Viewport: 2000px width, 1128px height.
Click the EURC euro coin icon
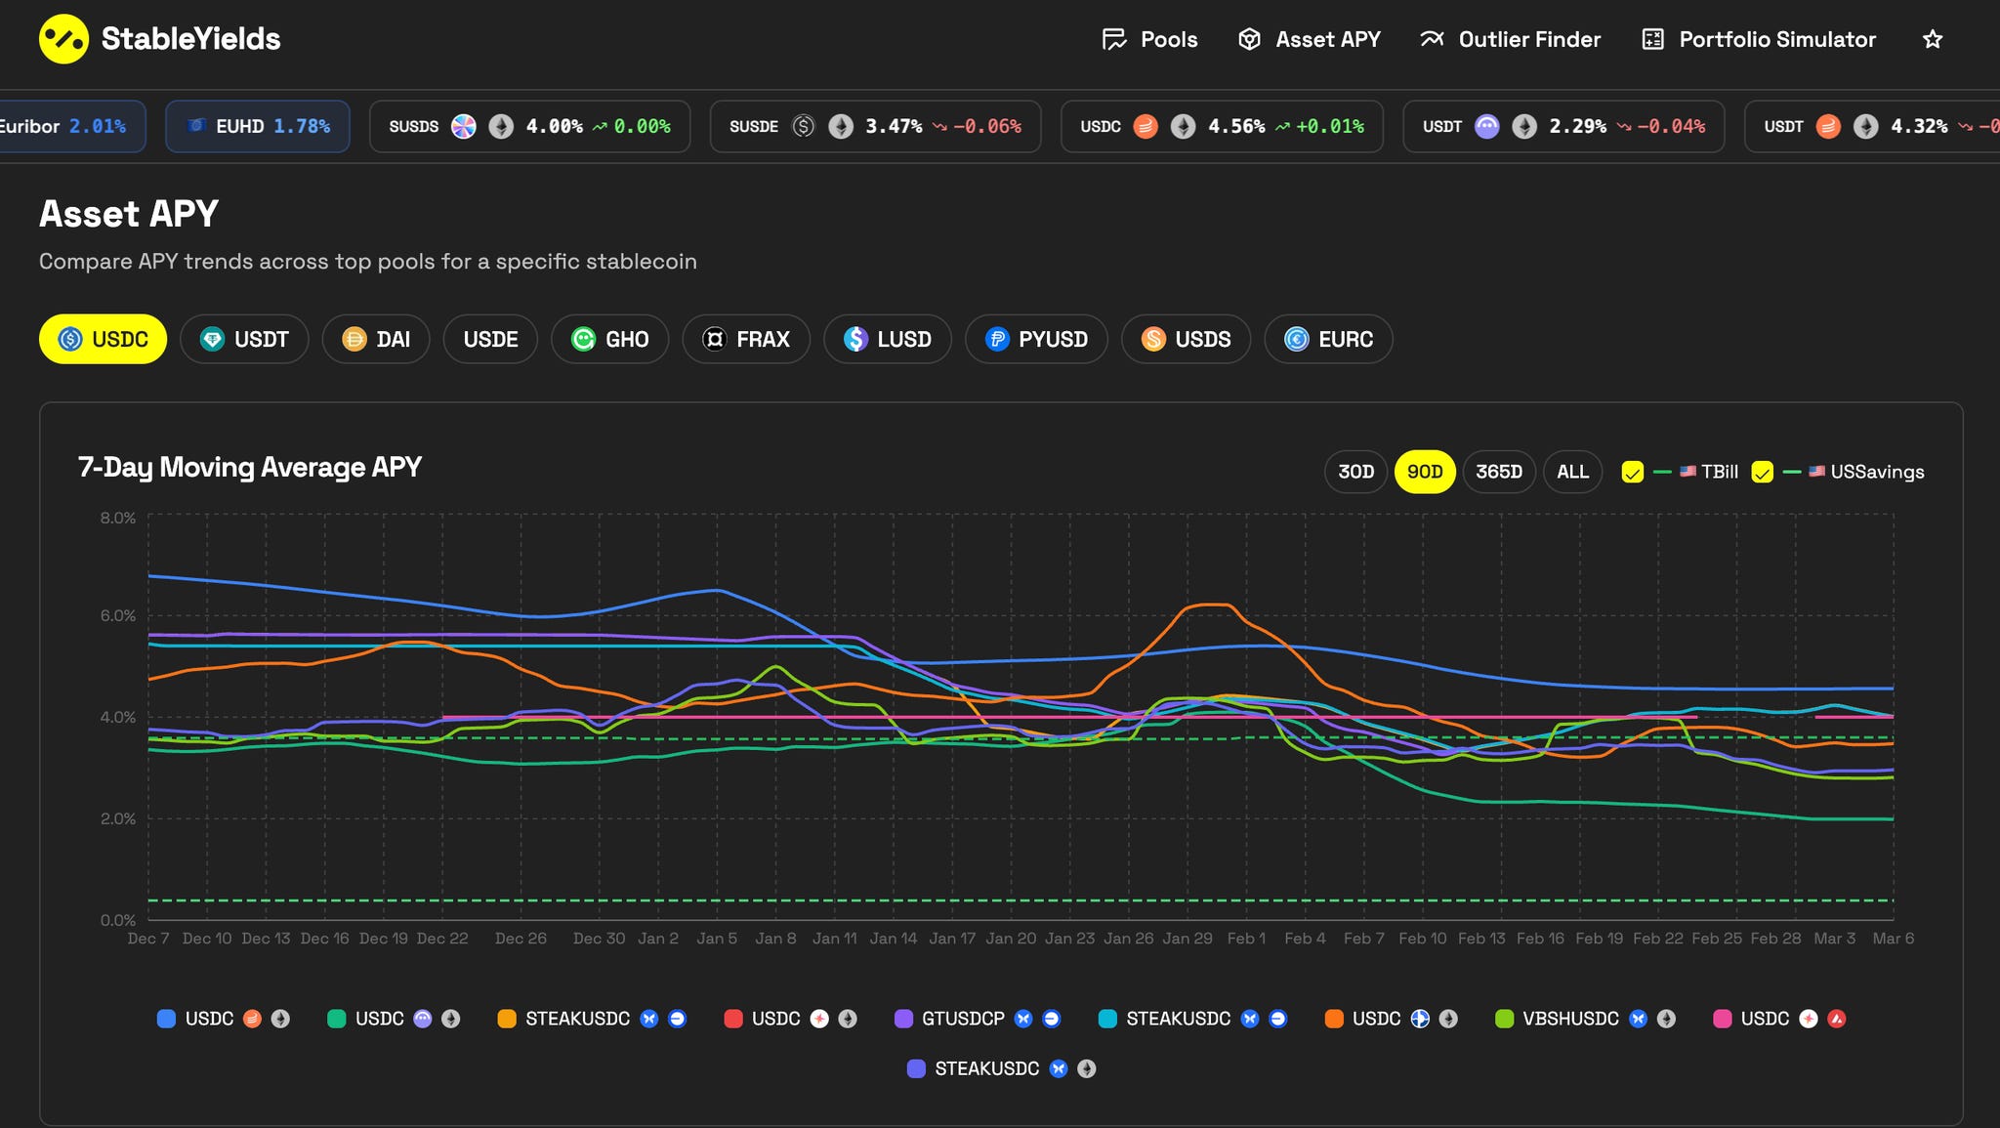(x=1296, y=339)
